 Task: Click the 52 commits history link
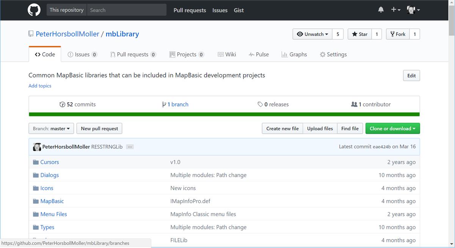click(x=78, y=105)
